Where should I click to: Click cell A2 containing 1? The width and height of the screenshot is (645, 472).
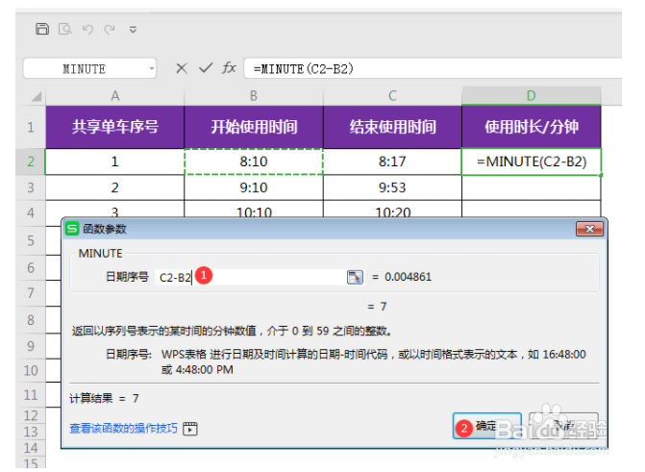114,161
